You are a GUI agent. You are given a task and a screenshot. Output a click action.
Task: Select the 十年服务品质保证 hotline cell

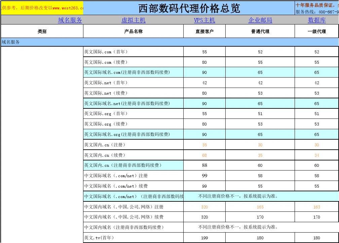click(x=316, y=8)
